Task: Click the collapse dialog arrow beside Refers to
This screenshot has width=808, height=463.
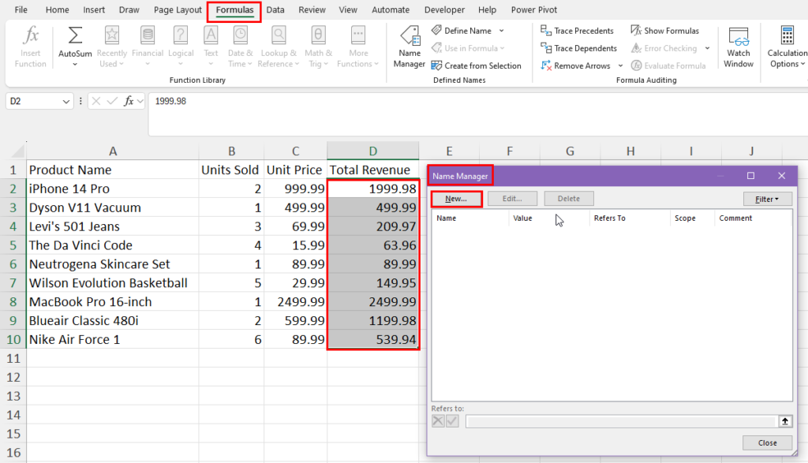Action: (x=785, y=421)
